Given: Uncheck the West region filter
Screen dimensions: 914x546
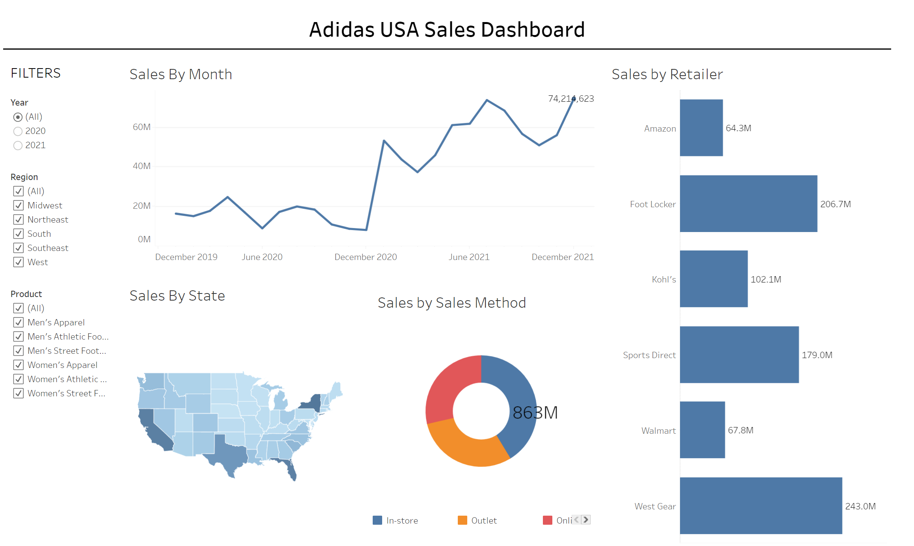Looking at the screenshot, I should point(18,262).
